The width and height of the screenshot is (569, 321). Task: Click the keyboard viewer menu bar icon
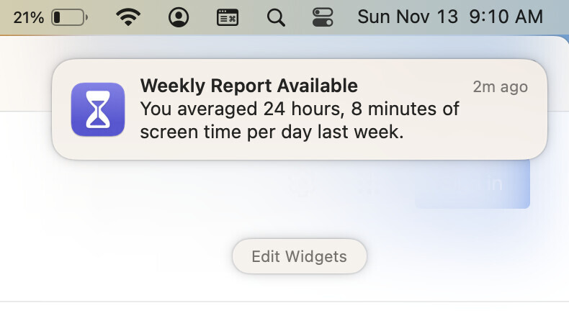click(228, 17)
